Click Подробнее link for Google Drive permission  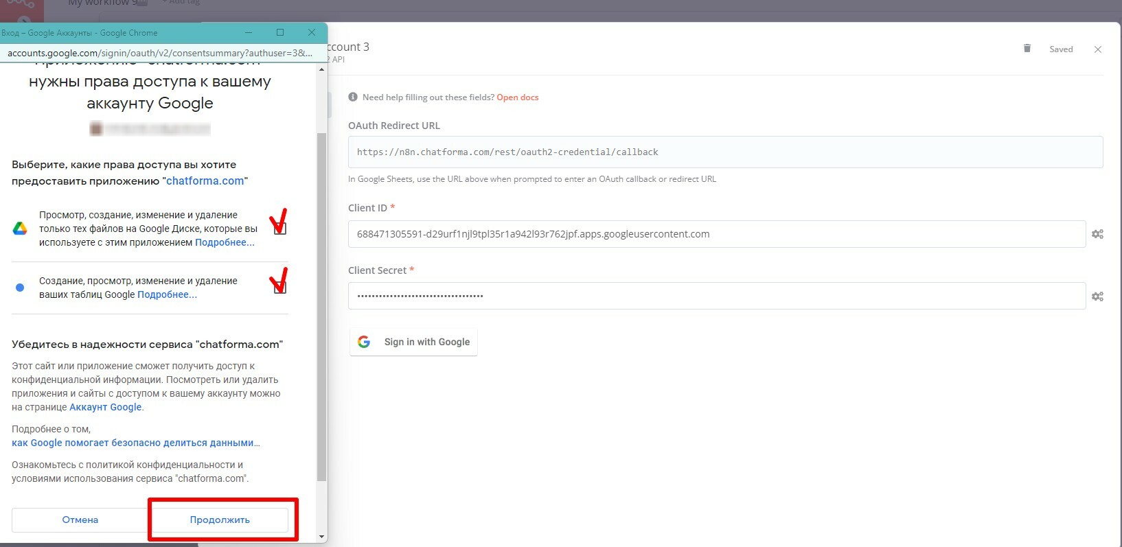pyautogui.click(x=225, y=242)
